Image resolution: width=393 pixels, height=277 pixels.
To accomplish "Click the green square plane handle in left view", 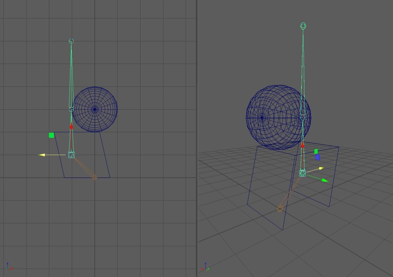I will [x=51, y=135].
